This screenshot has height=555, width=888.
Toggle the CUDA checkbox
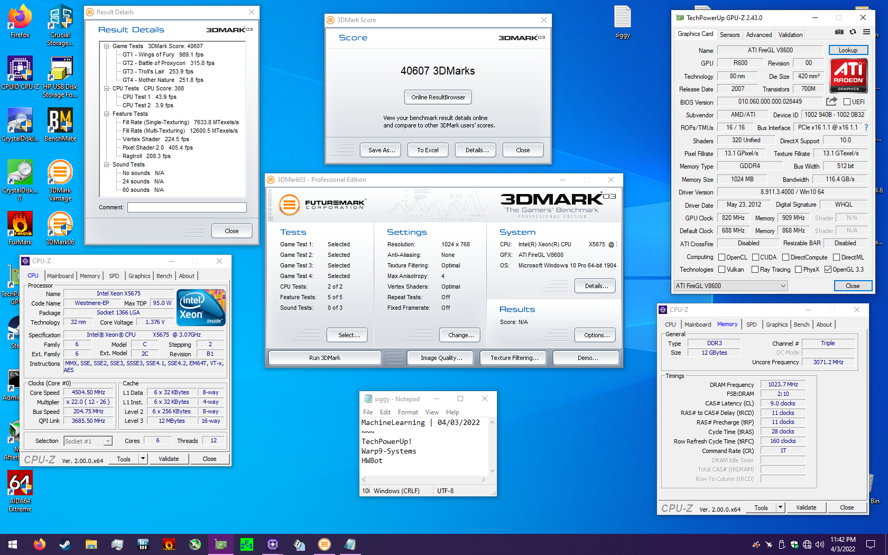pyautogui.click(x=756, y=257)
